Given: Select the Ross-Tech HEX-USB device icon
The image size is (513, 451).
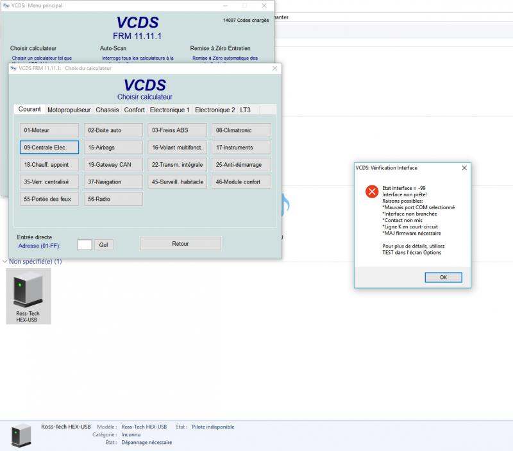Looking at the screenshot, I should click(28, 296).
